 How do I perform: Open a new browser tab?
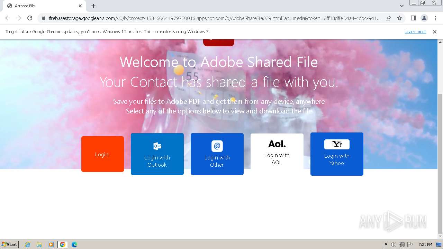93,6
